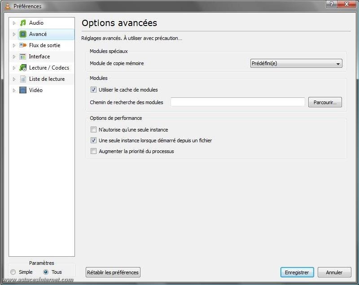
Task: Select Lecture / Codecs category
Action: 49,68
